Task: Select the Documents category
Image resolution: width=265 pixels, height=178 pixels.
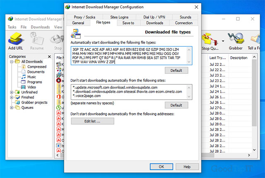Action: click(x=36, y=72)
